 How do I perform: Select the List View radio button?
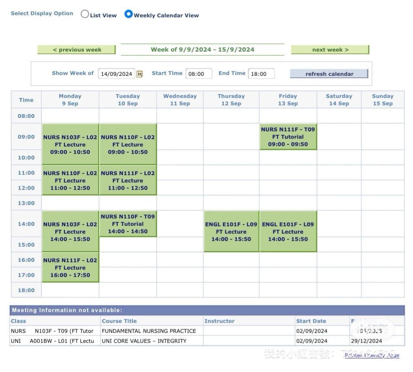(x=85, y=14)
